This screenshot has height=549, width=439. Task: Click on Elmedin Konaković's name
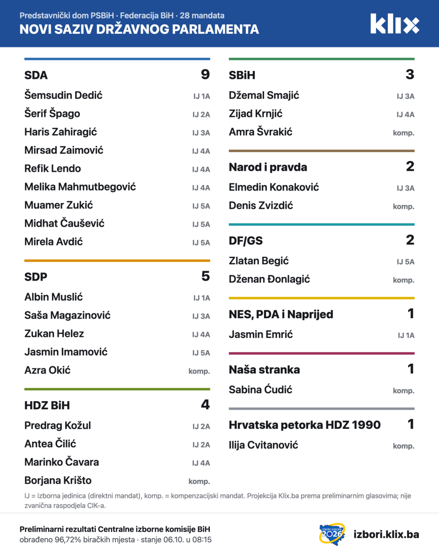pyautogui.click(x=274, y=187)
